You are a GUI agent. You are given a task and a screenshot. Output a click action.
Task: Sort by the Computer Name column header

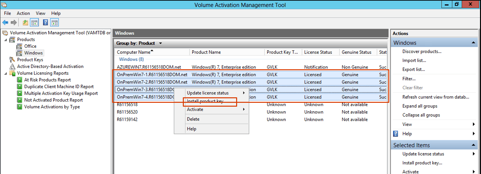pos(152,52)
